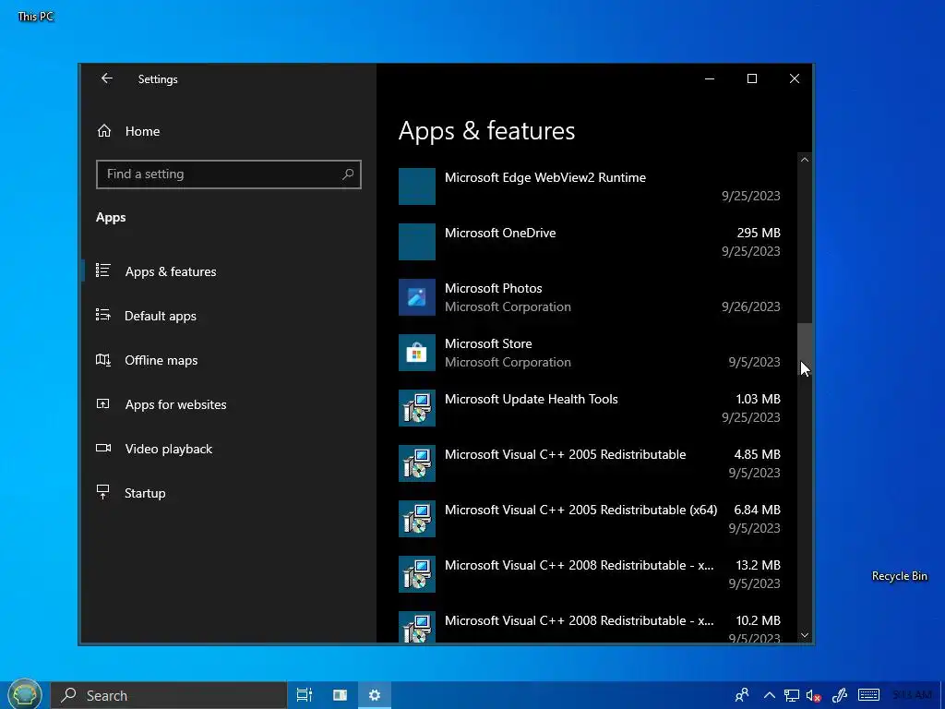This screenshot has height=709, width=945.
Task: Select Visual C++ 2008 Redistributable 13.2 MB entry
Action: [589, 574]
